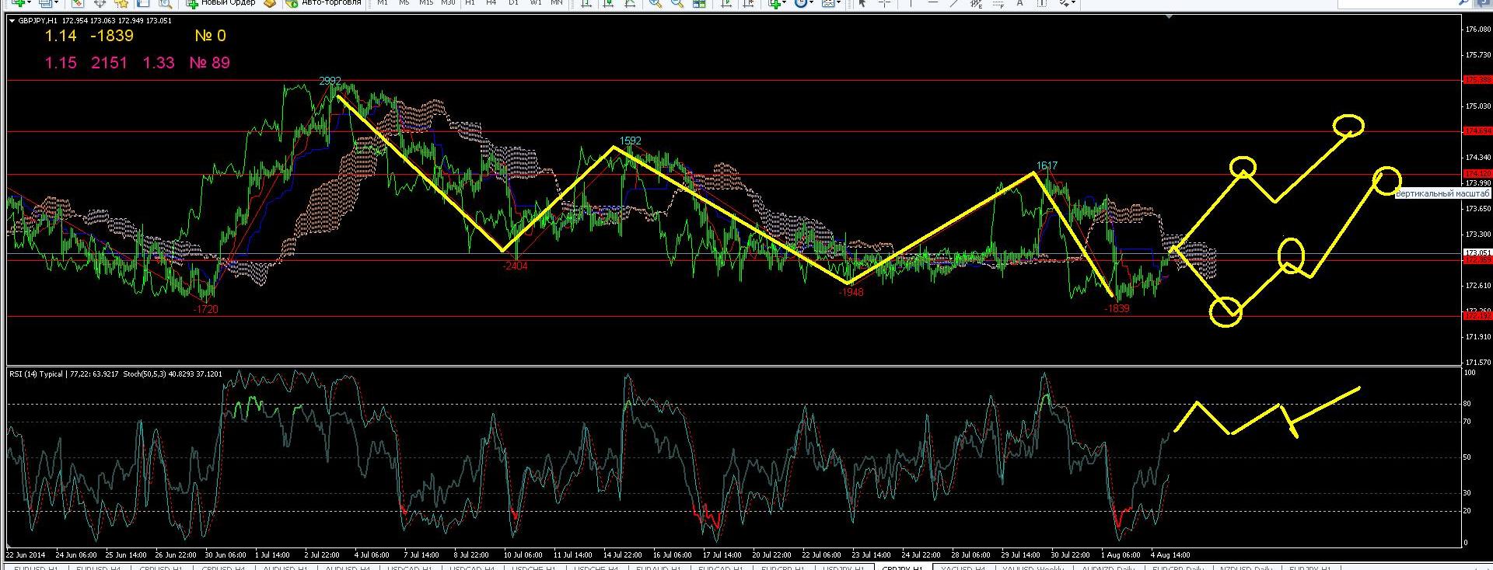Select the Crosshair tool
The image size is (1493, 570).
[884, 3]
